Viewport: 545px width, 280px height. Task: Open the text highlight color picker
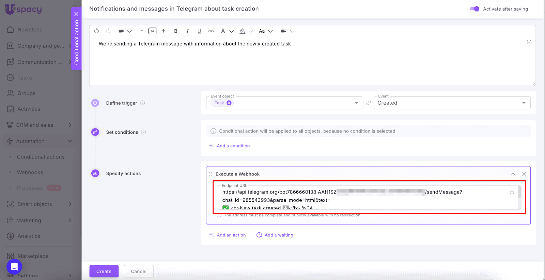[x=246, y=31]
